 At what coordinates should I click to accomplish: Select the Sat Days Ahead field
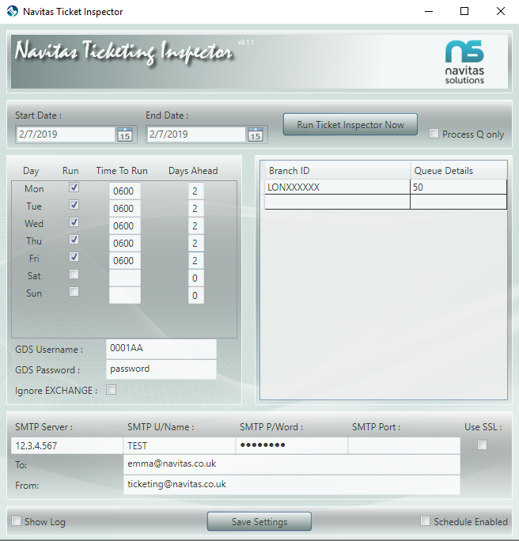tap(196, 278)
